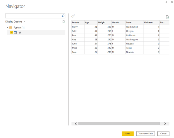Maximize the Navigator window
The image size is (174, 138).
(166, 2)
